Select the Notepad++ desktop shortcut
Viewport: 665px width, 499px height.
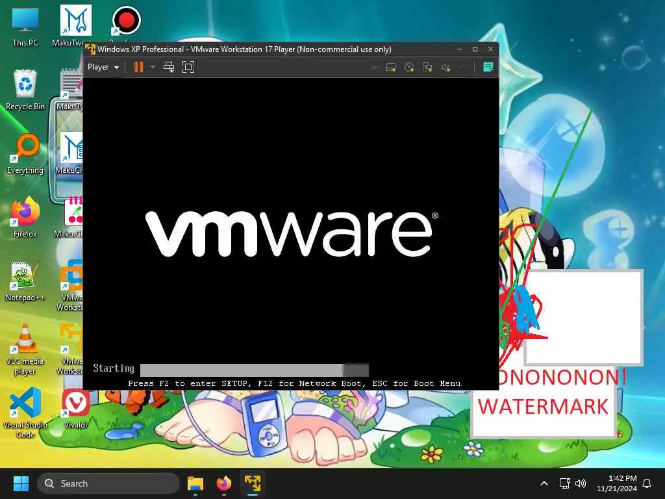[x=25, y=281]
